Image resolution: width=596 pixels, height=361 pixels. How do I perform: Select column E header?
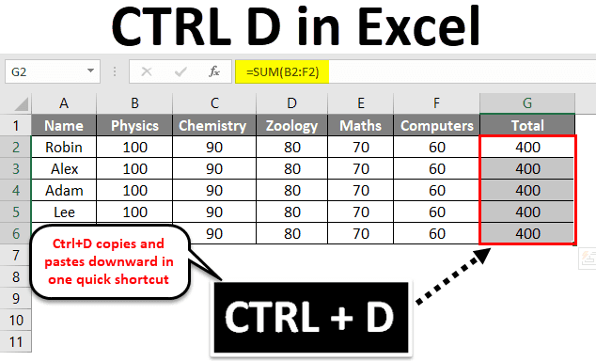(360, 103)
